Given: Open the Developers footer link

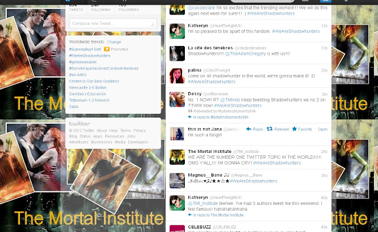Looking at the screenshot, I should [x=138, y=142].
